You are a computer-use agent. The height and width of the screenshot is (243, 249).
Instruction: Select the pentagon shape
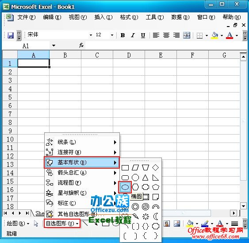pos(156,187)
